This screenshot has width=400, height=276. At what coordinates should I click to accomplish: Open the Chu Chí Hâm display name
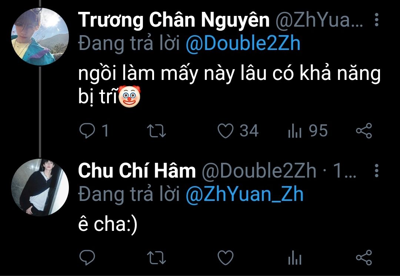pyautogui.click(x=137, y=171)
